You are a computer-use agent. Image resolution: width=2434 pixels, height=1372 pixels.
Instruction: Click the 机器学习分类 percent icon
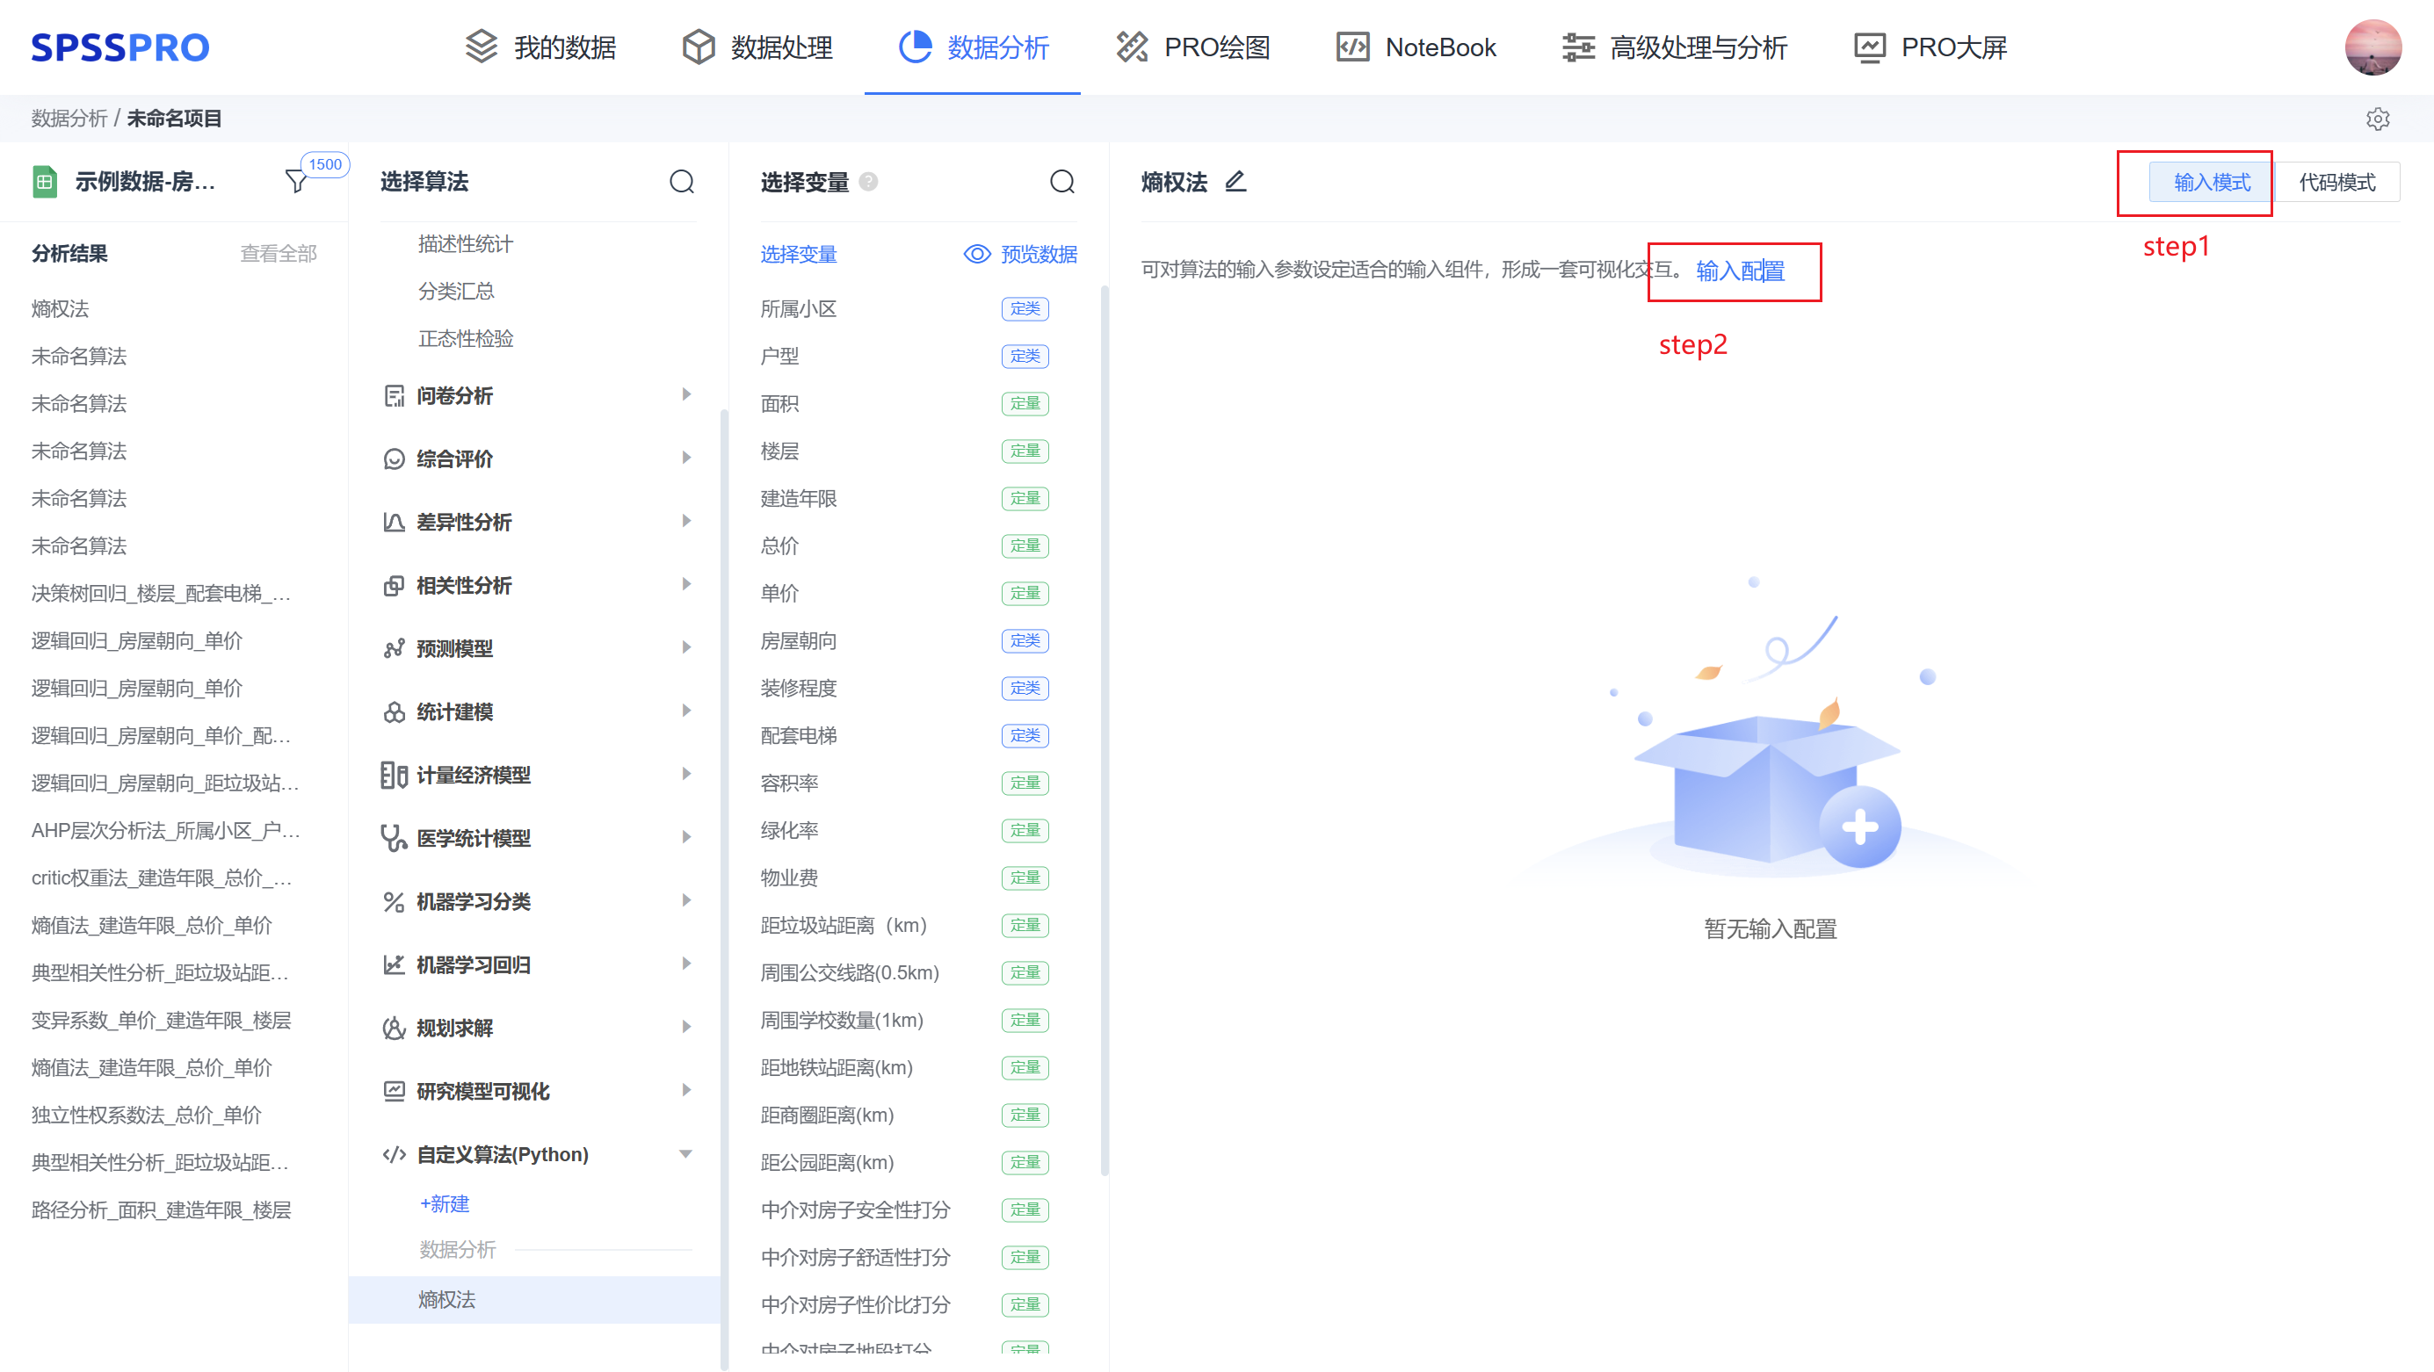tap(394, 902)
